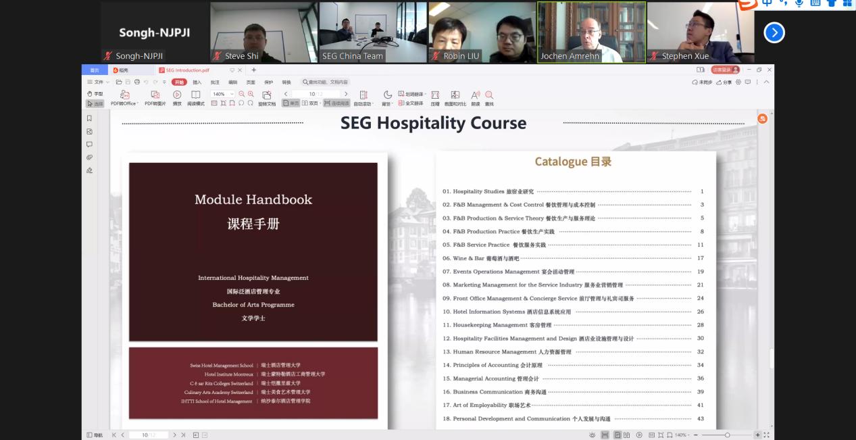The height and width of the screenshot is (440, 856).
Task: Open the 140% zoom dropdown in status bar
Action: 682,435
